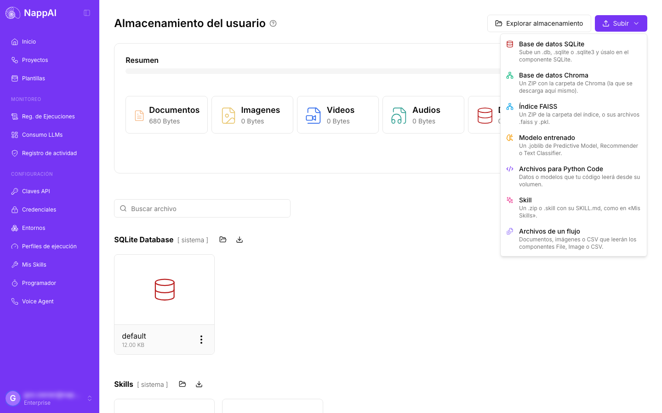Image resolution: width=662 pixels, height=413 pixels.
Task: Open Plantillas page
Action: click(50, 78)
